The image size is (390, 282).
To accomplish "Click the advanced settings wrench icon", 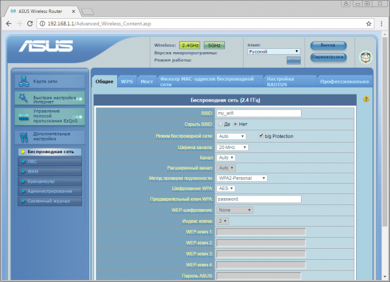I will tap(23, 137).
